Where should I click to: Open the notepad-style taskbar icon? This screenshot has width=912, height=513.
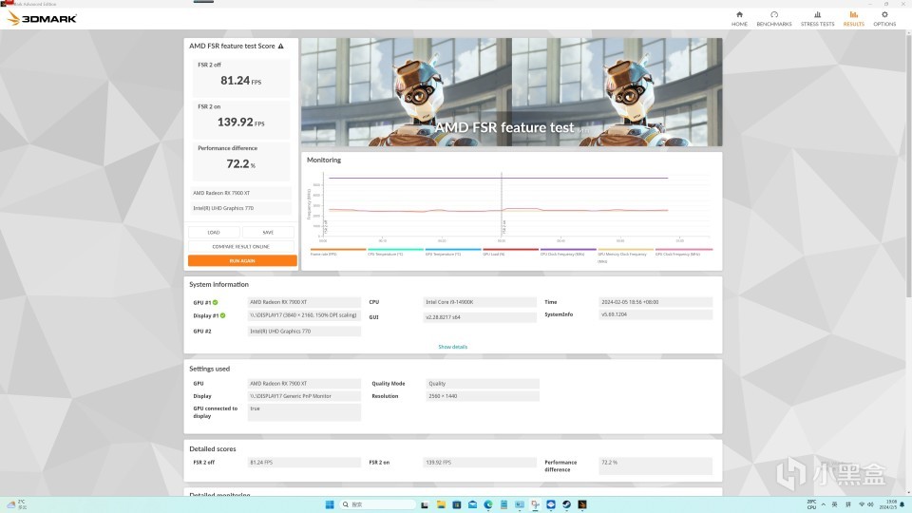[x=503, y=504]
